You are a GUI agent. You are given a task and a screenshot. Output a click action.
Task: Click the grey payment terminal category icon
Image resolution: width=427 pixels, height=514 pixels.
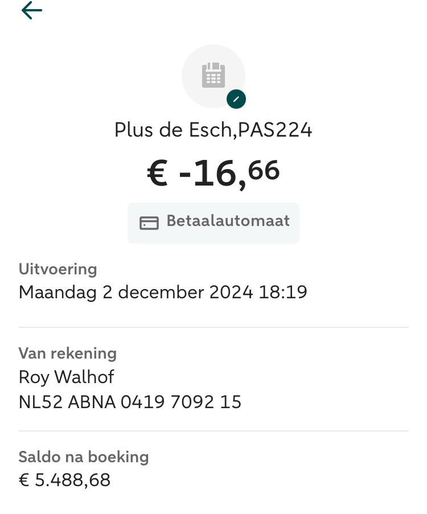213,76
